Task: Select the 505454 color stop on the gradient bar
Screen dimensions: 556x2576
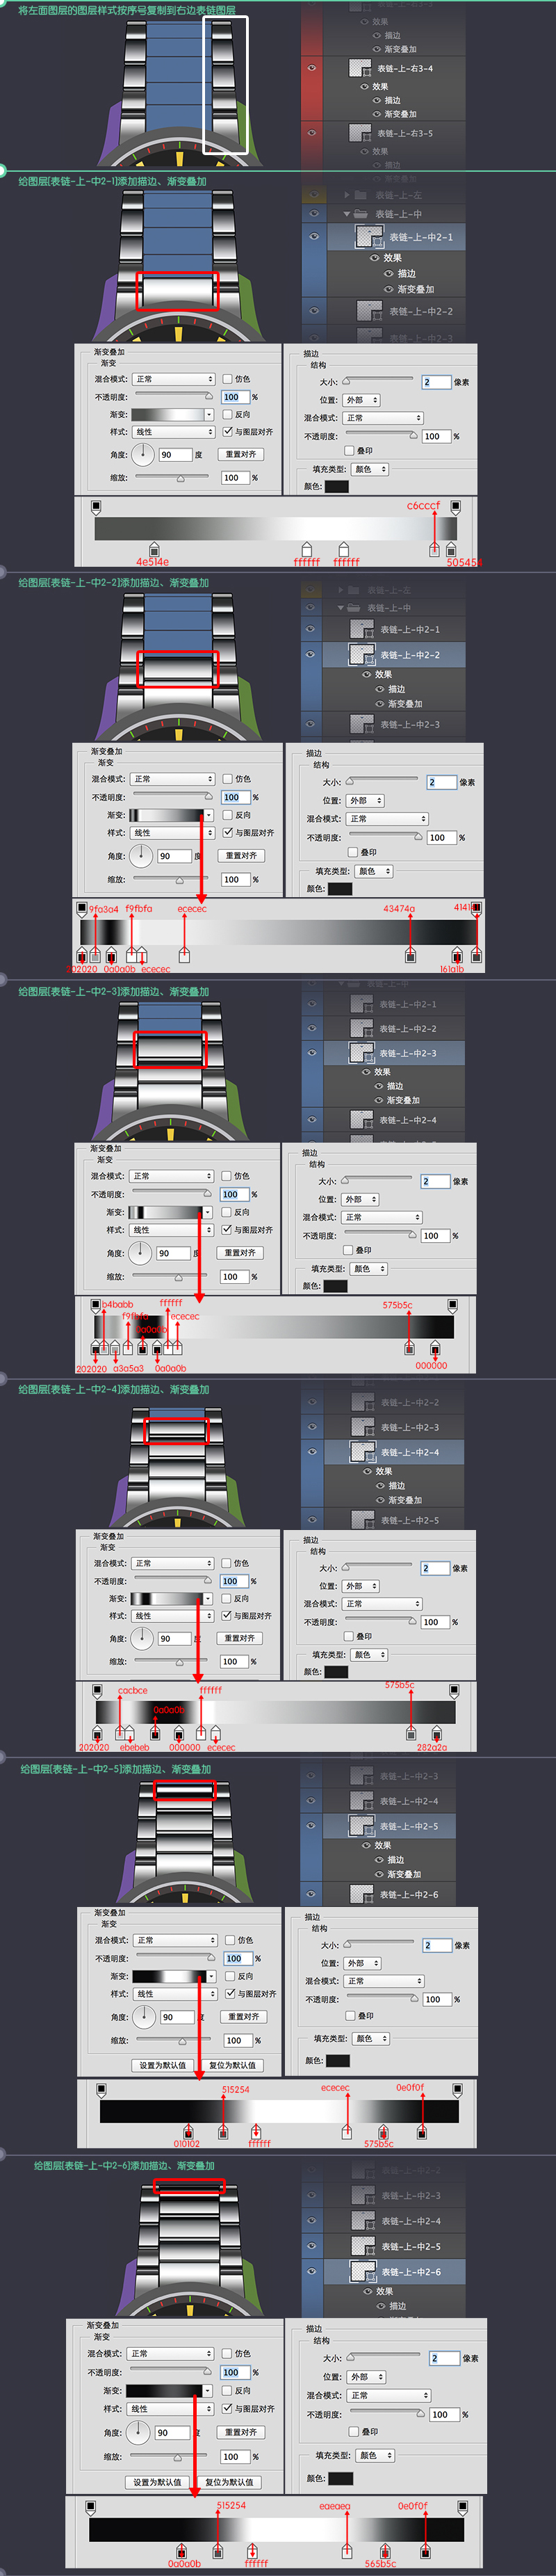Action: (451, 549)
